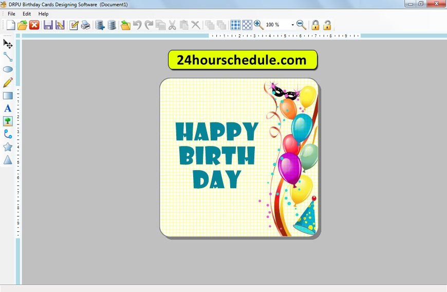This screenshot has width=447, height=292.
Task: Cut selection with the scissors icon
Action: click(172, 25)
